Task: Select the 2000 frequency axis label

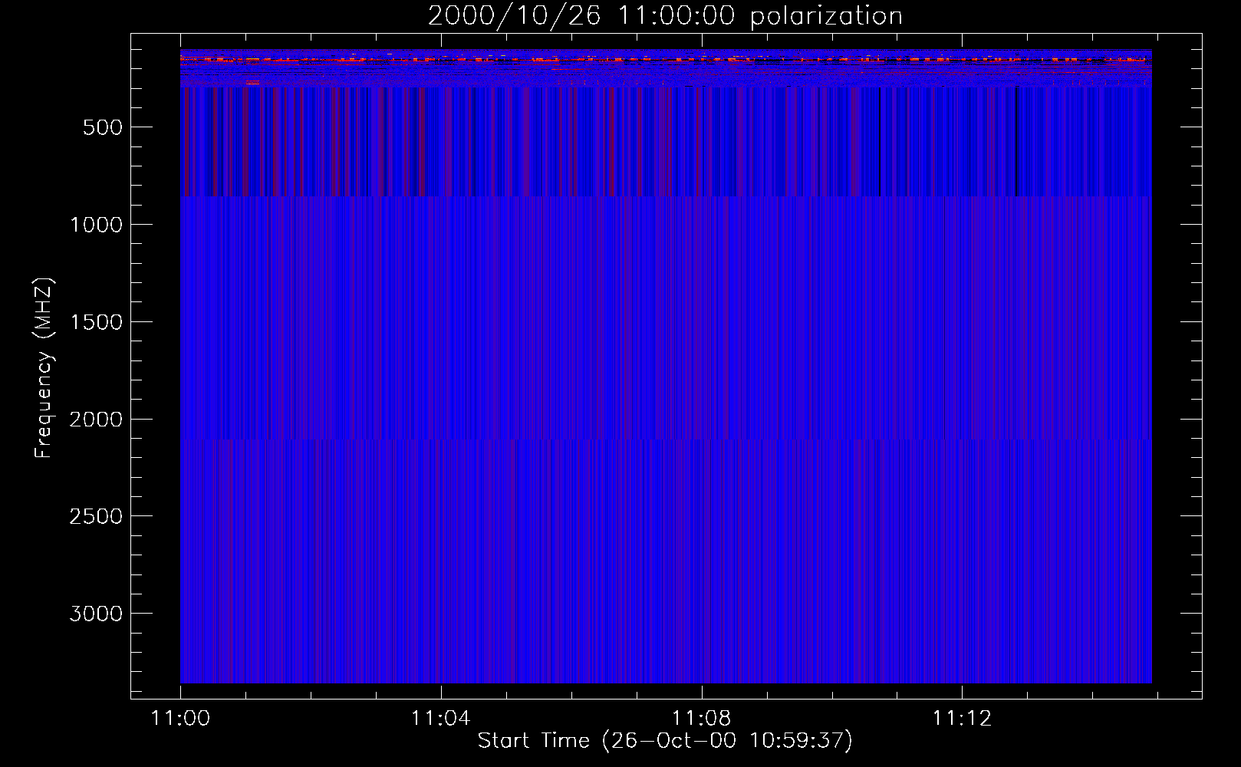Action: tap(96, 420)
